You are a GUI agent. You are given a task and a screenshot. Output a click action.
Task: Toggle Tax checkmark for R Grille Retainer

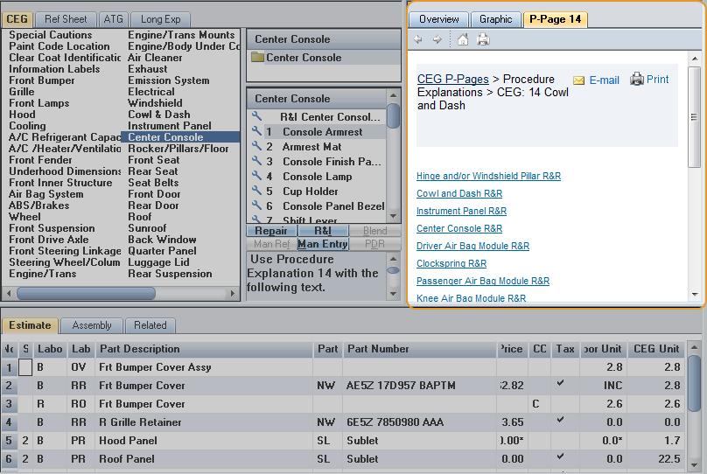[560, 420]
